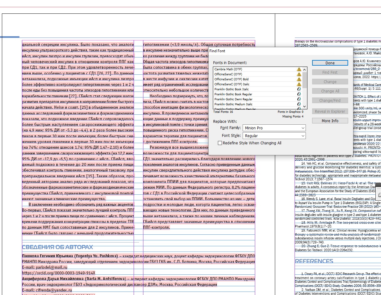
Task: Click the More Info button
Action: [x=330, y=121]
